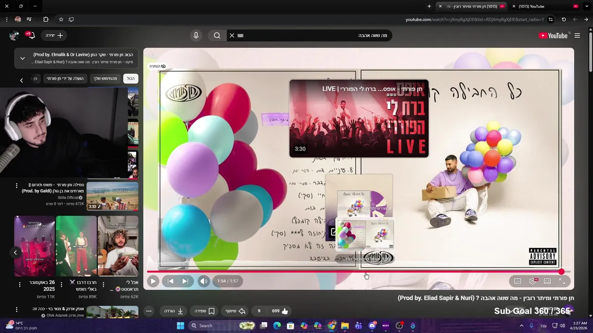Click the red progress bar scrubber handle
Screen dimensions: 593x333
click(x=561, y=271)
